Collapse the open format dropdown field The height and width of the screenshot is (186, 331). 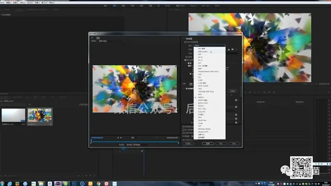tap(210, 45)
